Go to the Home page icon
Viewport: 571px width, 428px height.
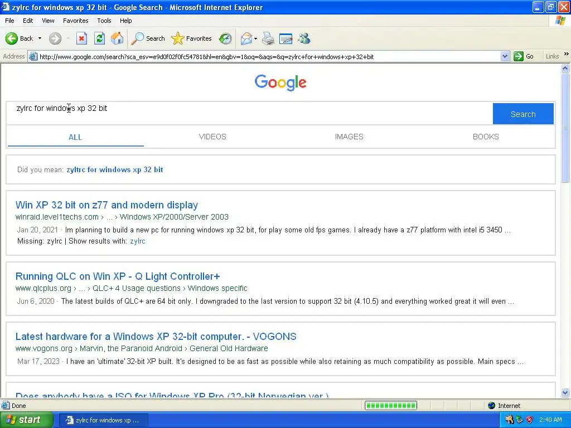tap(117, 38)
